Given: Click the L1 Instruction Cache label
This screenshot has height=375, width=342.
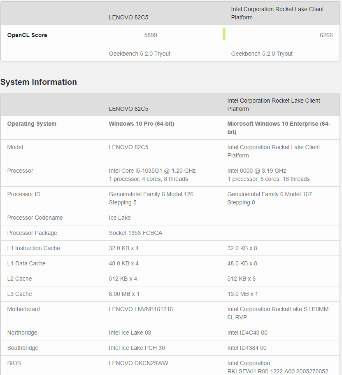Looking at the screenshot, I should 33,248.
